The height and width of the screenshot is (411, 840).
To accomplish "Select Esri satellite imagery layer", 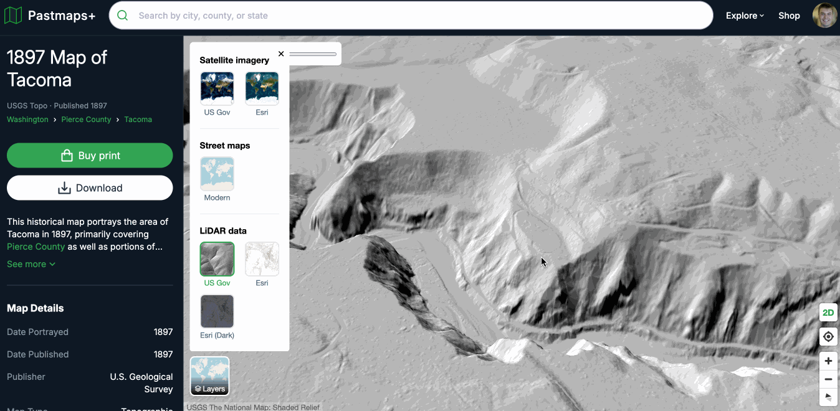I will (x=262, y=88).
